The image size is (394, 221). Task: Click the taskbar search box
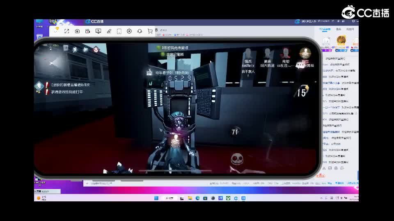click(x=170, y=198)
